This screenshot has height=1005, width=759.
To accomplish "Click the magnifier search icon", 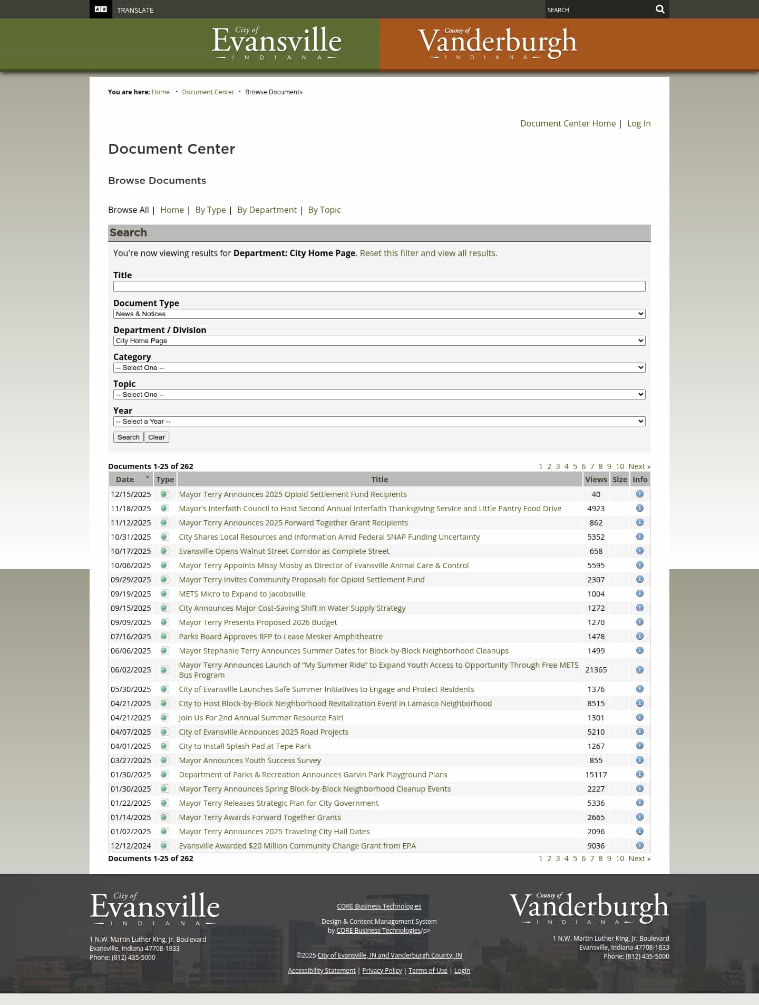I will click(660, 9).
